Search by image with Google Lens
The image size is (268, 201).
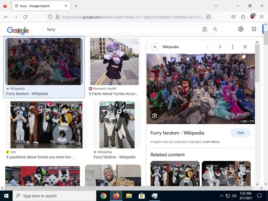[x=205, y=29]
